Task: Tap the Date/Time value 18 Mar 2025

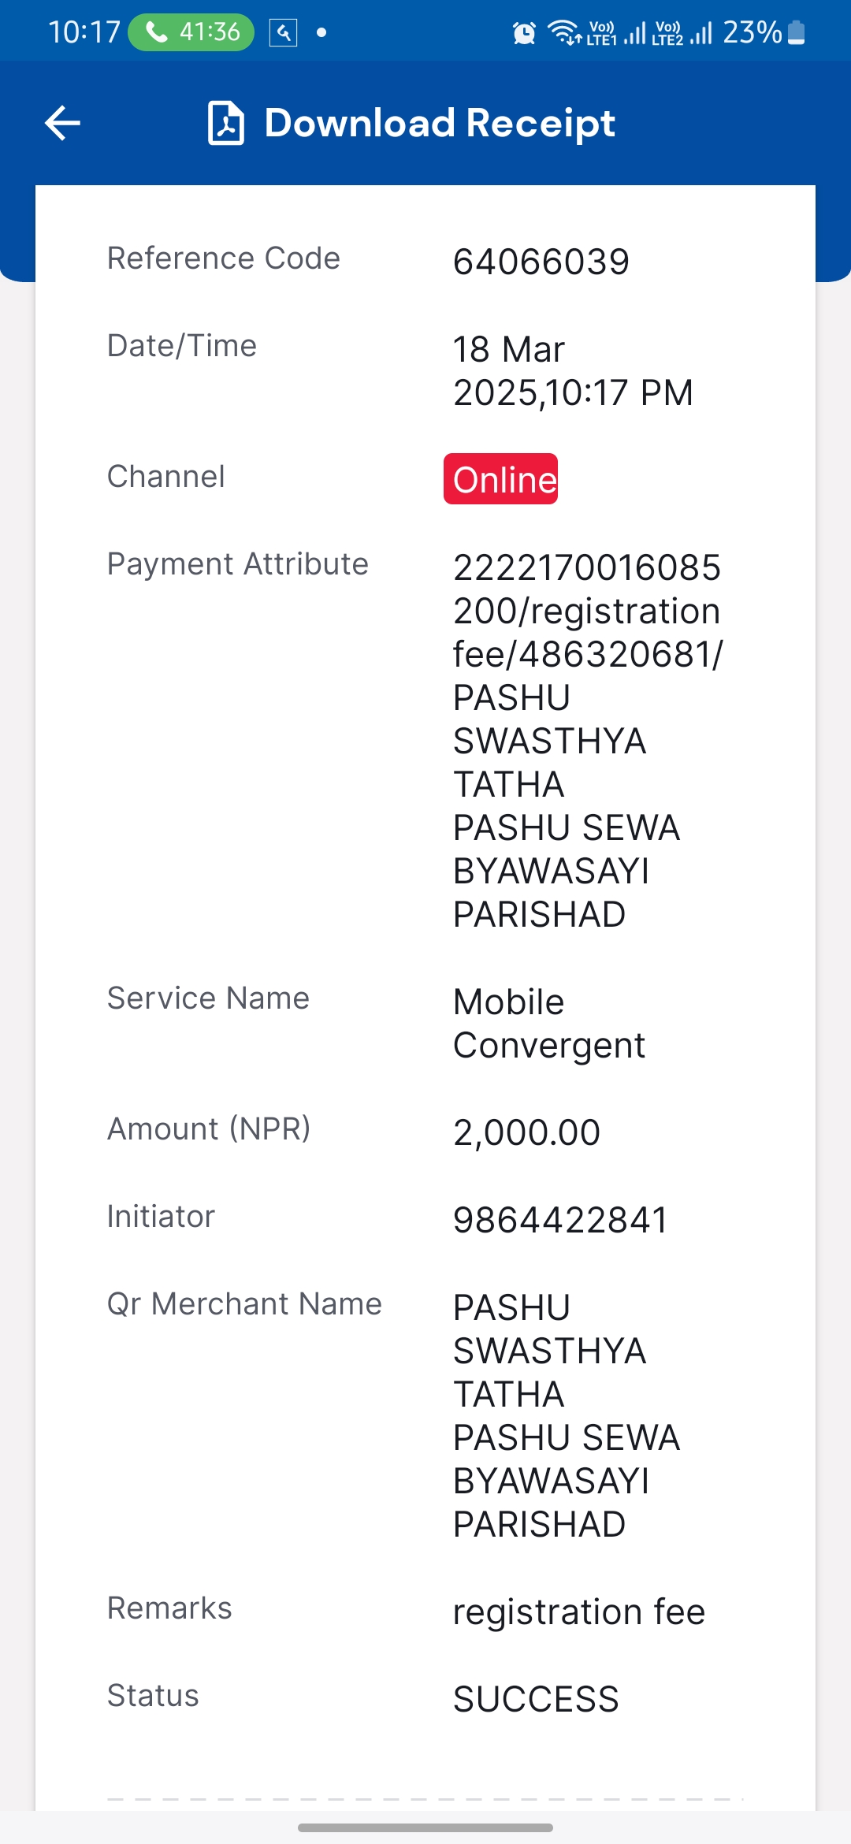Action: tap(573, 370)
